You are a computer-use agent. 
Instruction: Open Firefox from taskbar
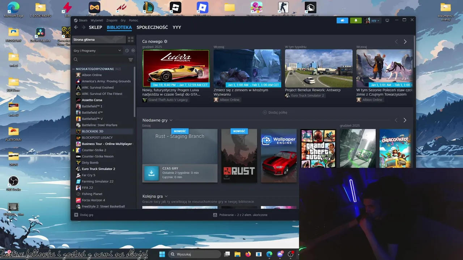[248, 254]
